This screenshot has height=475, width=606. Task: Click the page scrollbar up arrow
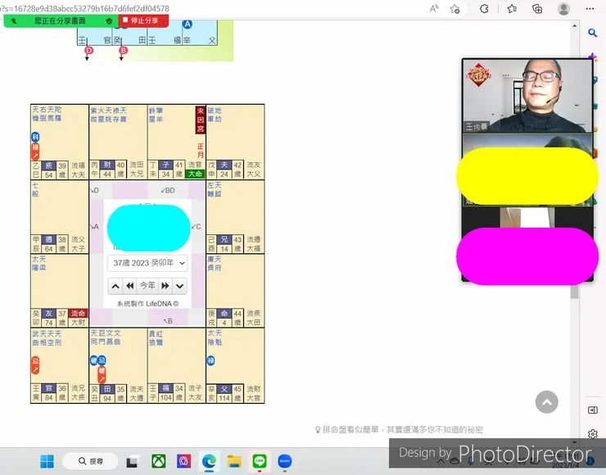575,26
